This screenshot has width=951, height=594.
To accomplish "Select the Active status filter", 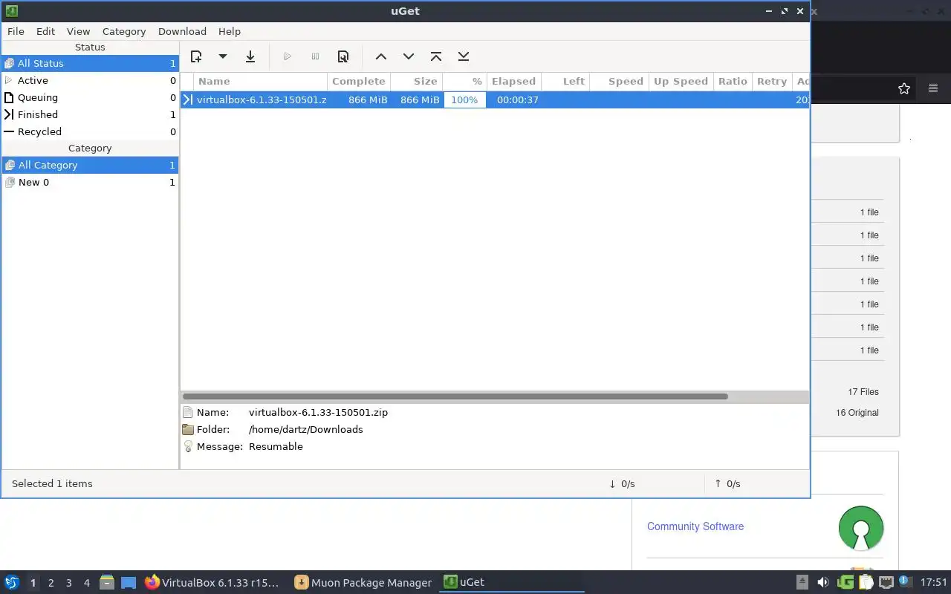I will (90, 80).
